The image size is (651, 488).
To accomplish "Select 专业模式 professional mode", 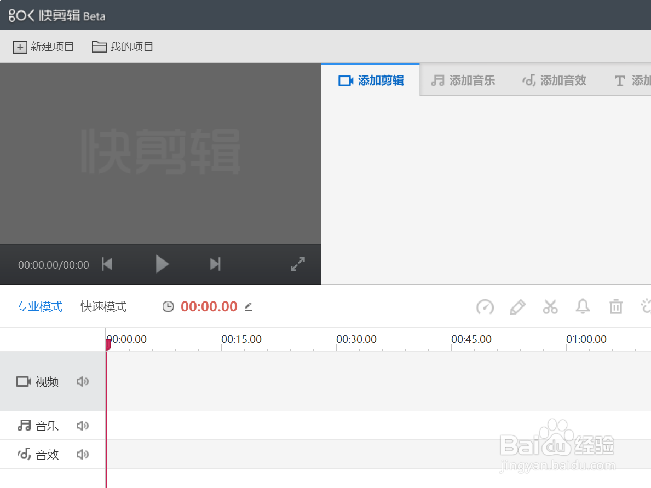I will [x=39, y=307].
